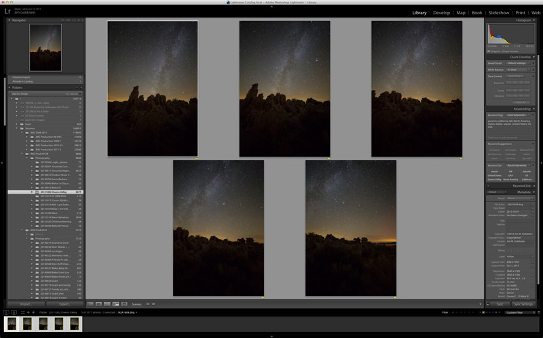Switch to Survey view in toolbar
This screenshot has width=543, height=338.
[115, 304]
